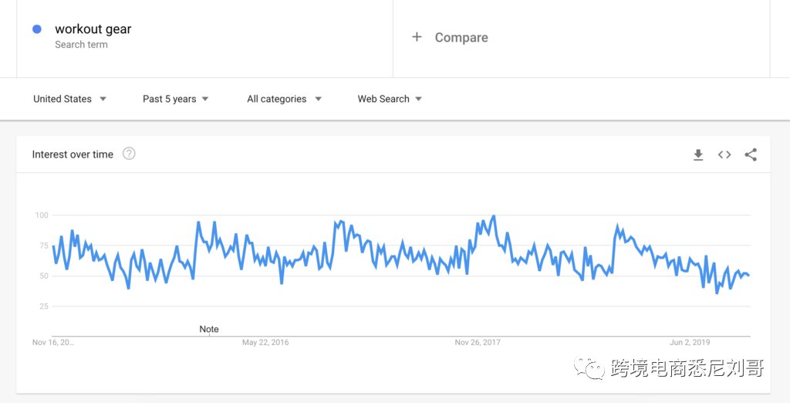Click the Interest over time heading

(x=73, y=154)
